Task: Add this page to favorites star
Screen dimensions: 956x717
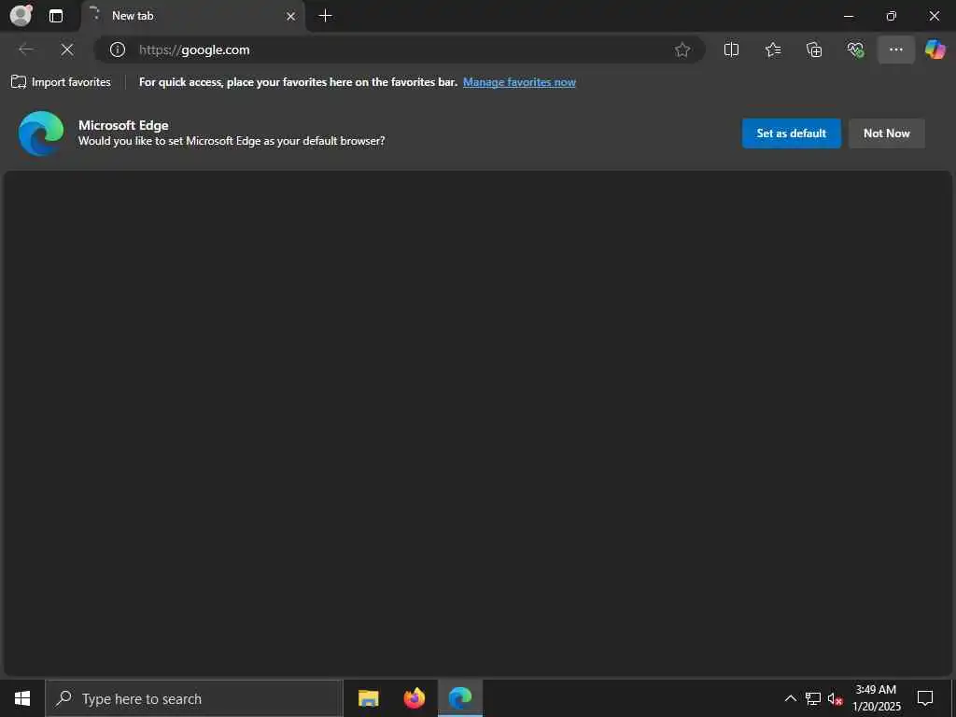Action: click(682, 49)
